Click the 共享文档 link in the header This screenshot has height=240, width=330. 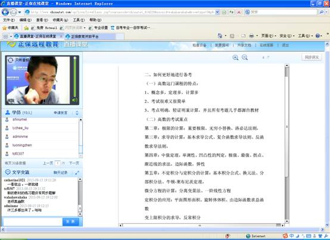[x=244, y=45]
